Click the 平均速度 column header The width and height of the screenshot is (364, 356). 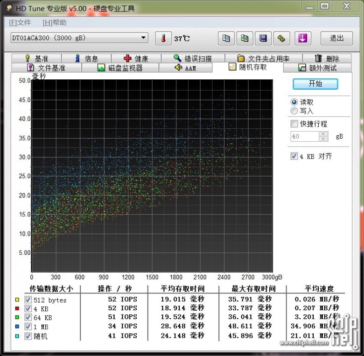click(x=319, y=289)
